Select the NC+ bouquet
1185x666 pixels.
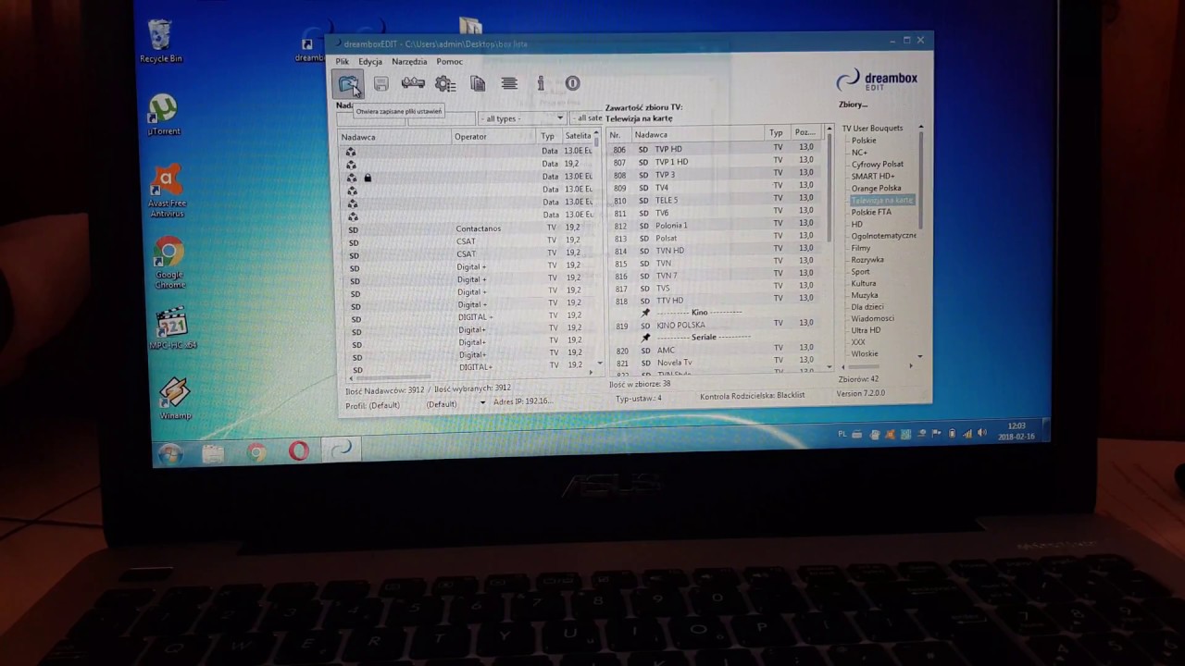pos(860,153)
